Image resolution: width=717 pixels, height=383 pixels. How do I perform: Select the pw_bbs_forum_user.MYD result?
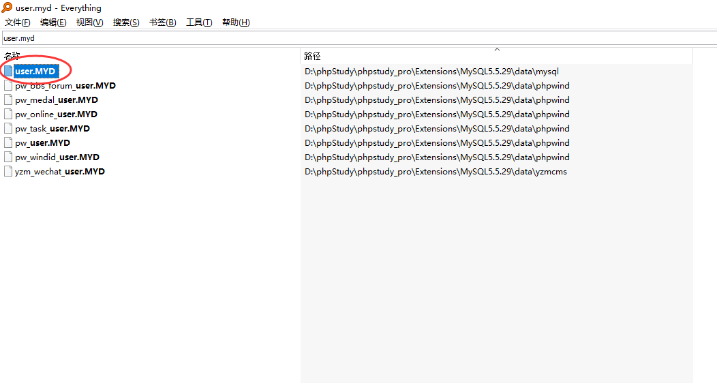click(x=65, y=85)
